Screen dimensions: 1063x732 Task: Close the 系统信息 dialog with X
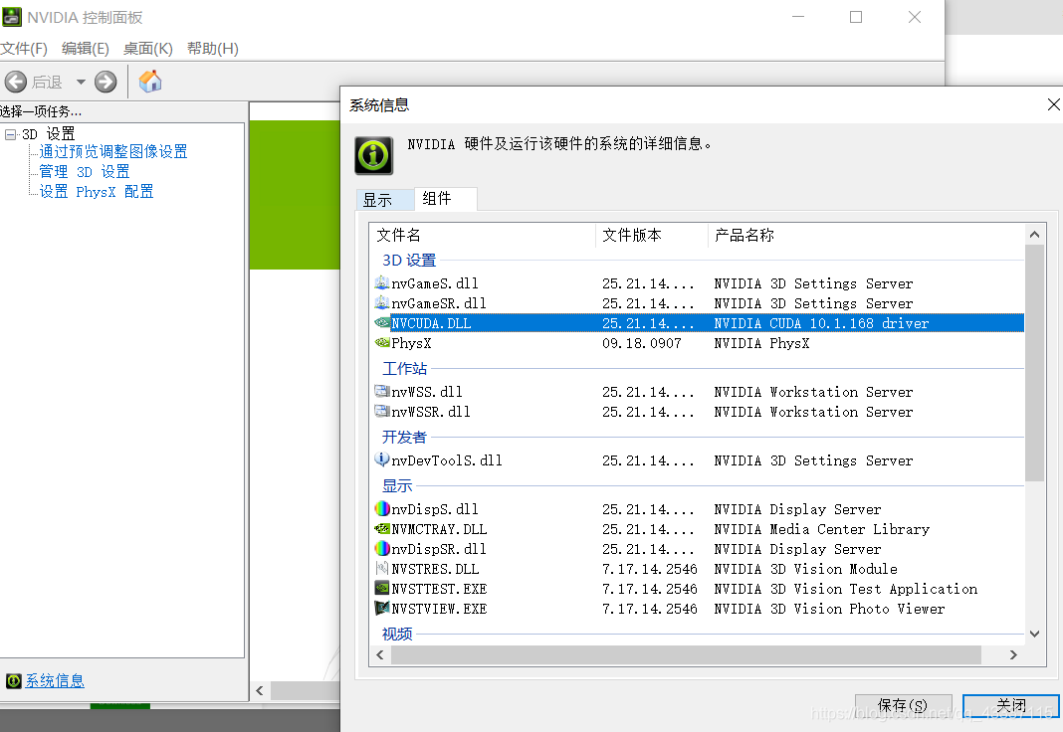point(1053,104)
